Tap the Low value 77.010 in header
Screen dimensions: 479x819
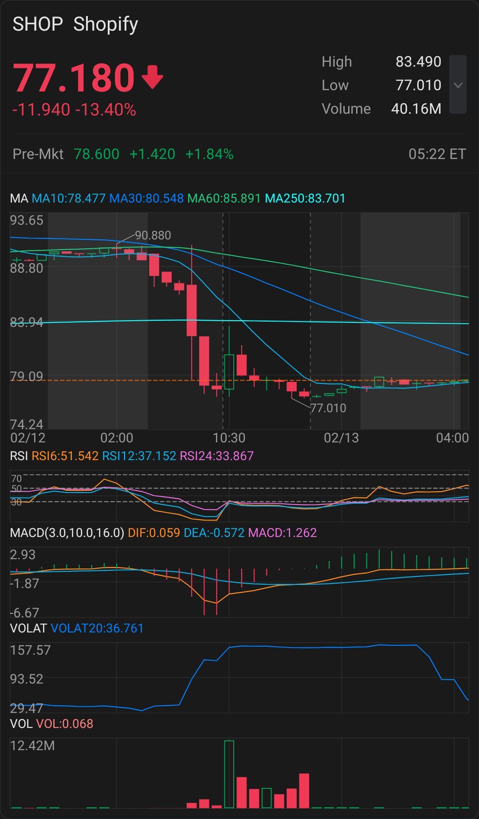[418, 85]
